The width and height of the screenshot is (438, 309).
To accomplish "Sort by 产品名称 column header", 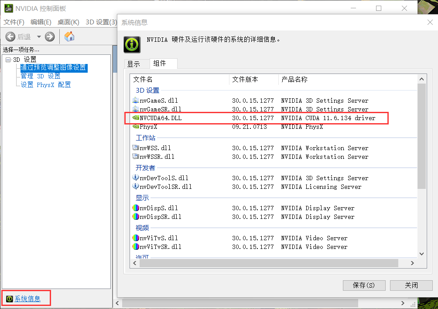I will [348, 79].
